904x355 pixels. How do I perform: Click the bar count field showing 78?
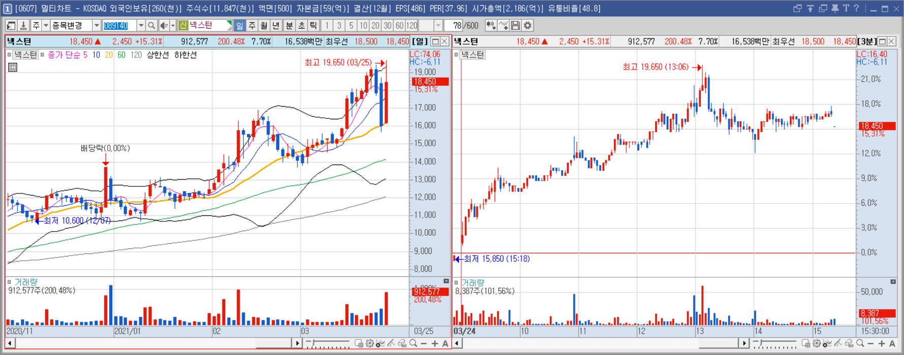454,25
